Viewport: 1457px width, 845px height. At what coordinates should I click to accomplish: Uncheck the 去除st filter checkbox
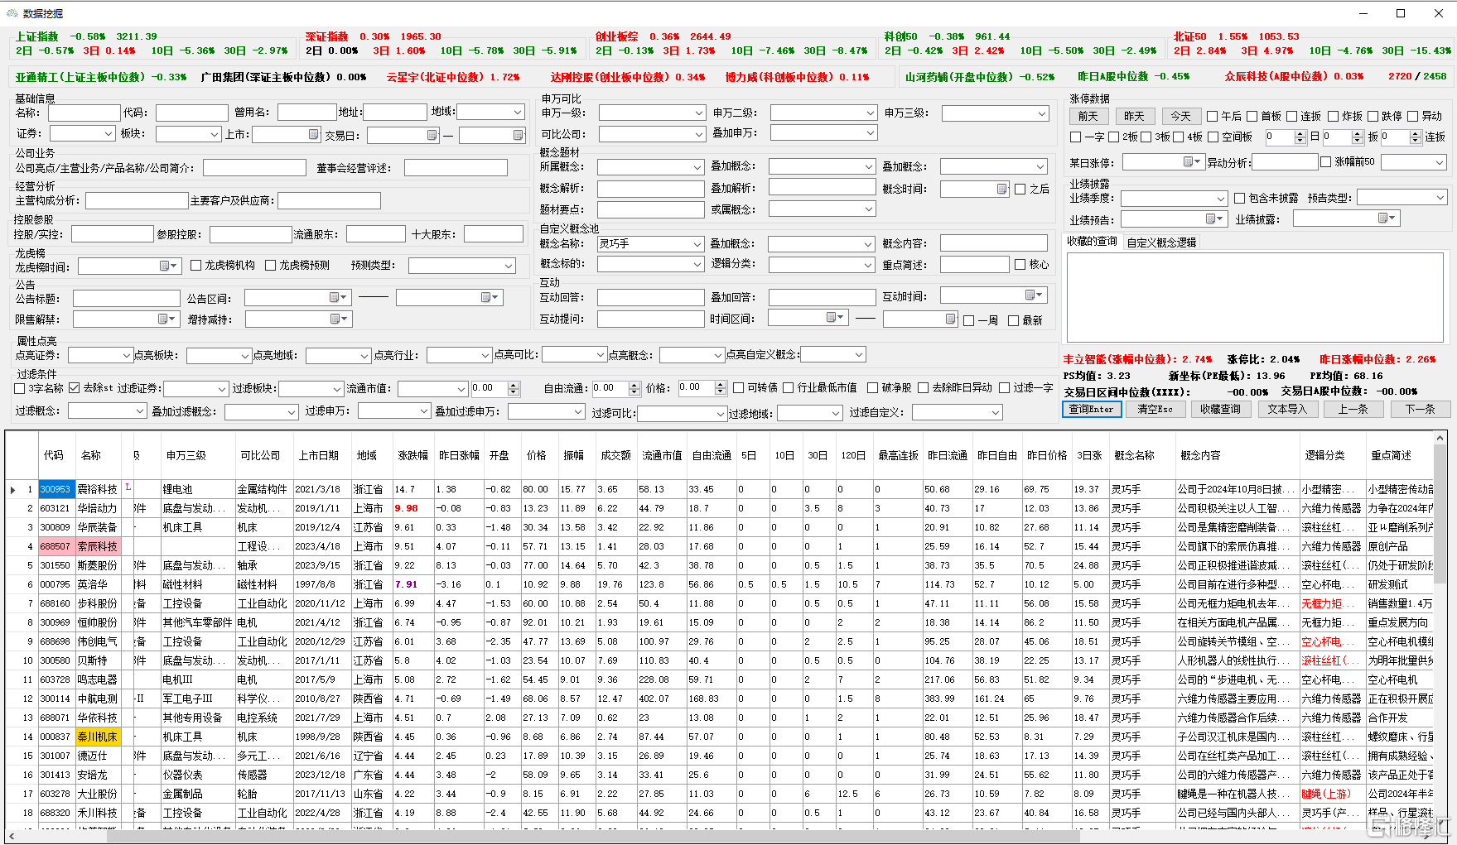[75, 388]
